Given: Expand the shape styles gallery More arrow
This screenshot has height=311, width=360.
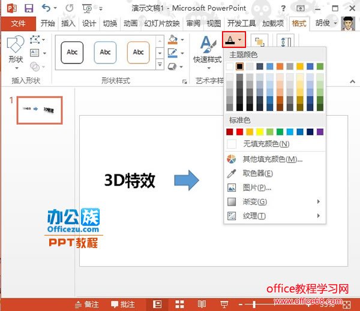Looking at the screenshot, I should [160, 65].
